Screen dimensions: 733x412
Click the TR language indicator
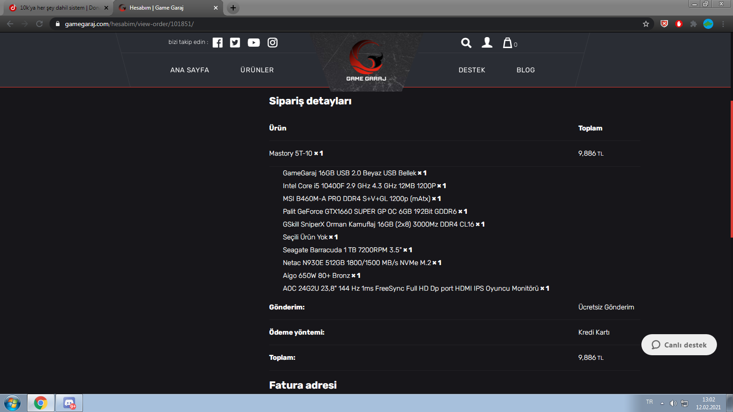tap(650, 402)
